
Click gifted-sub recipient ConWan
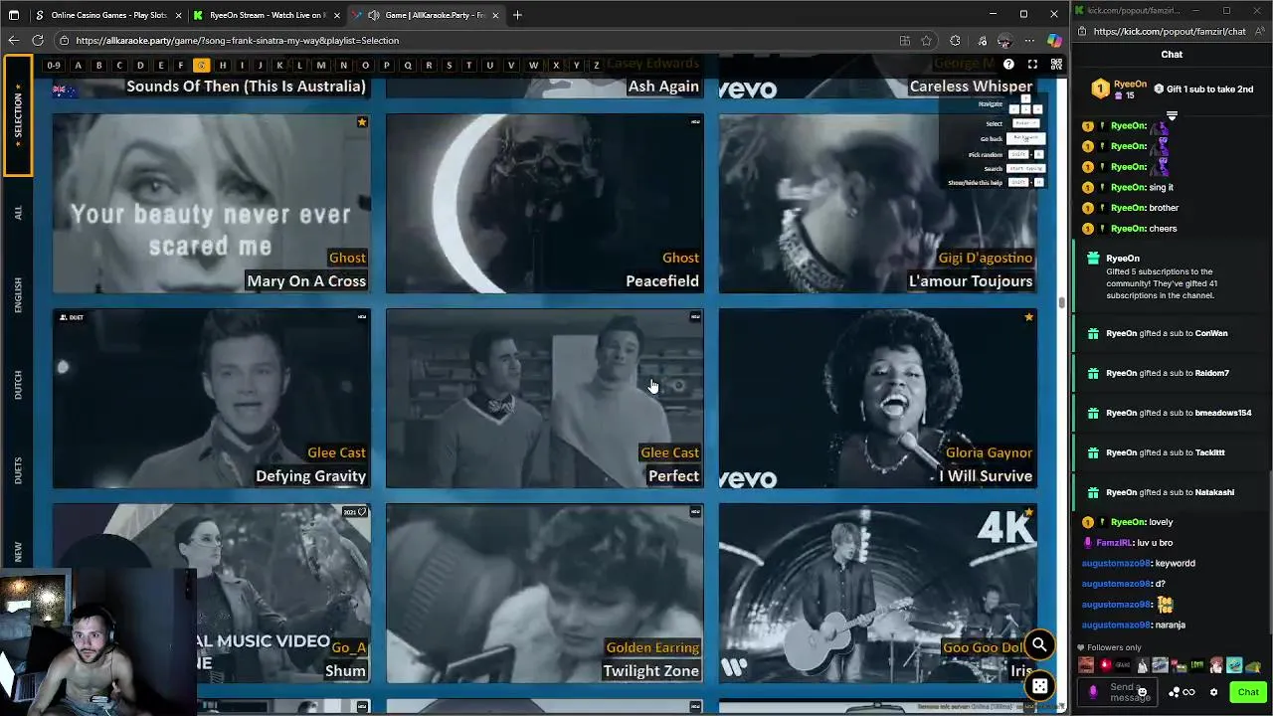(1211, 333)
